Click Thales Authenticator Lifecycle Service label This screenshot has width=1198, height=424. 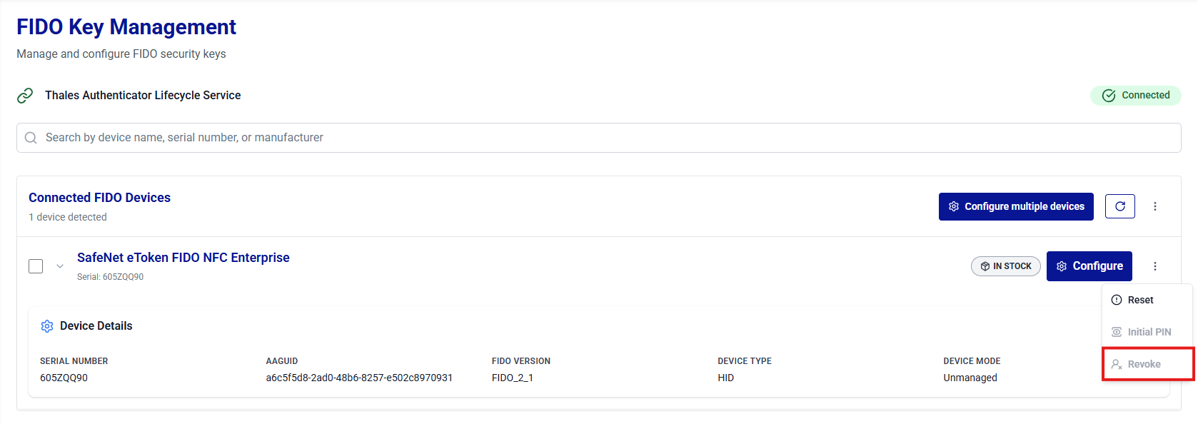pyautogui.click(x=143, y=96)
